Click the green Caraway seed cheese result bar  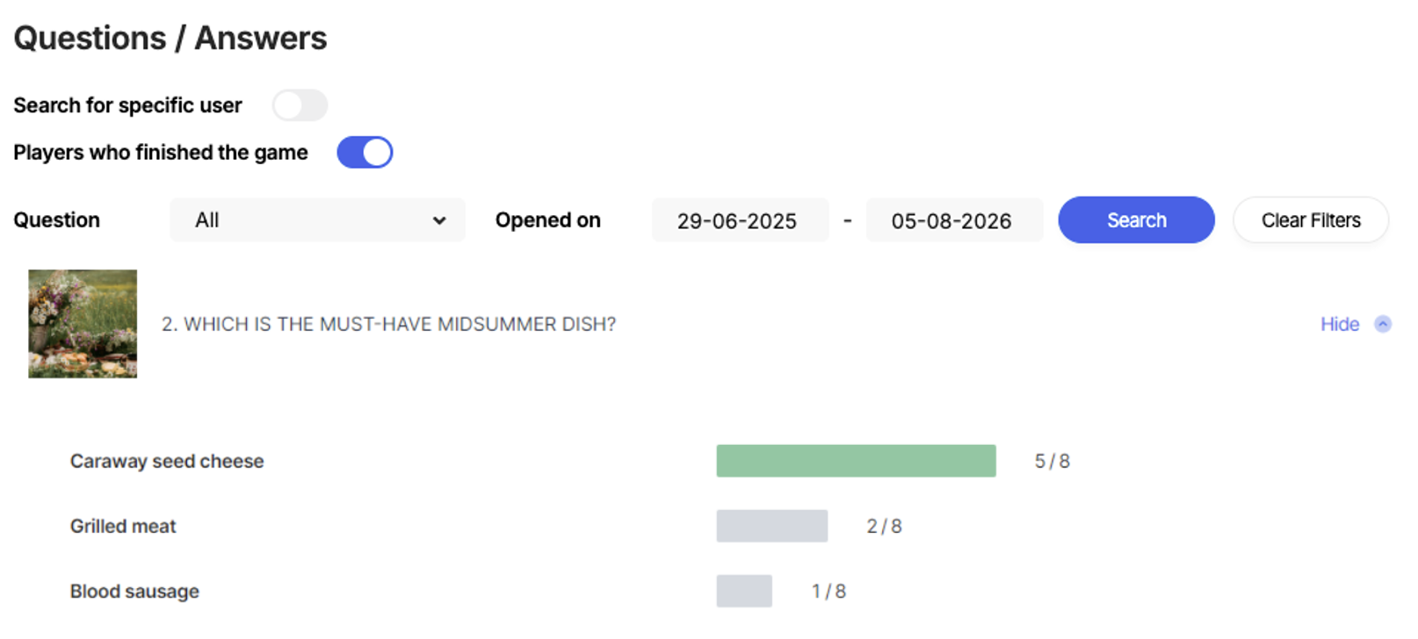tap(856, 461)
